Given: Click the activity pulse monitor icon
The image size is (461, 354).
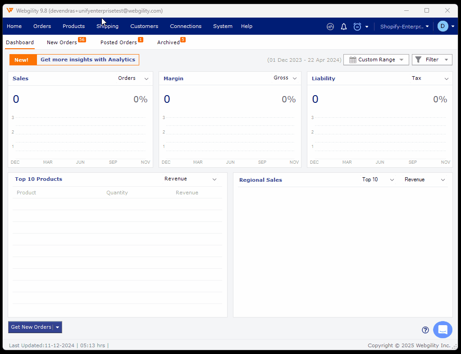Looking at the screenshot, I should tap(330, 27).
